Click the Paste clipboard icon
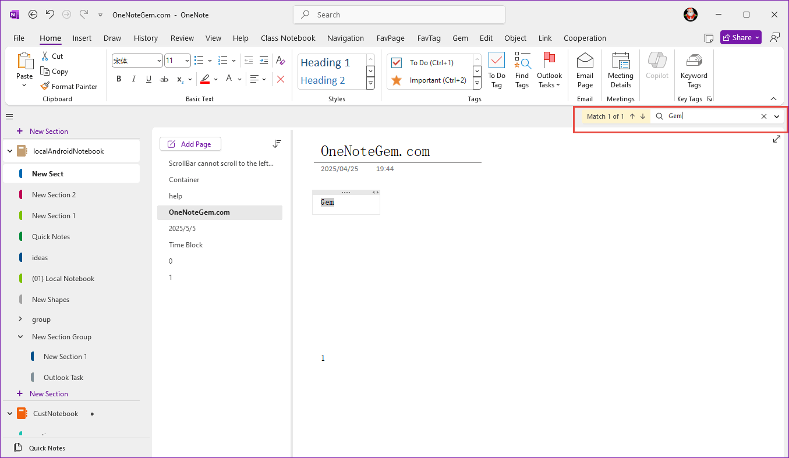This screenshot has width=789, height=458. point(24,61)
